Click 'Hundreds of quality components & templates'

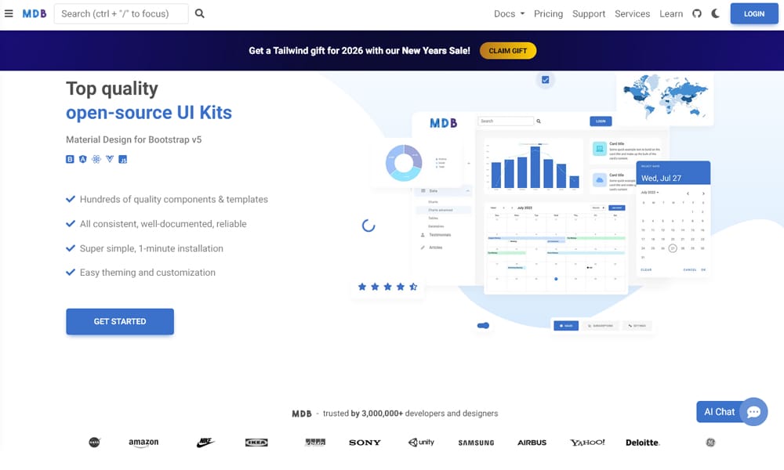(x=173, y=199)
